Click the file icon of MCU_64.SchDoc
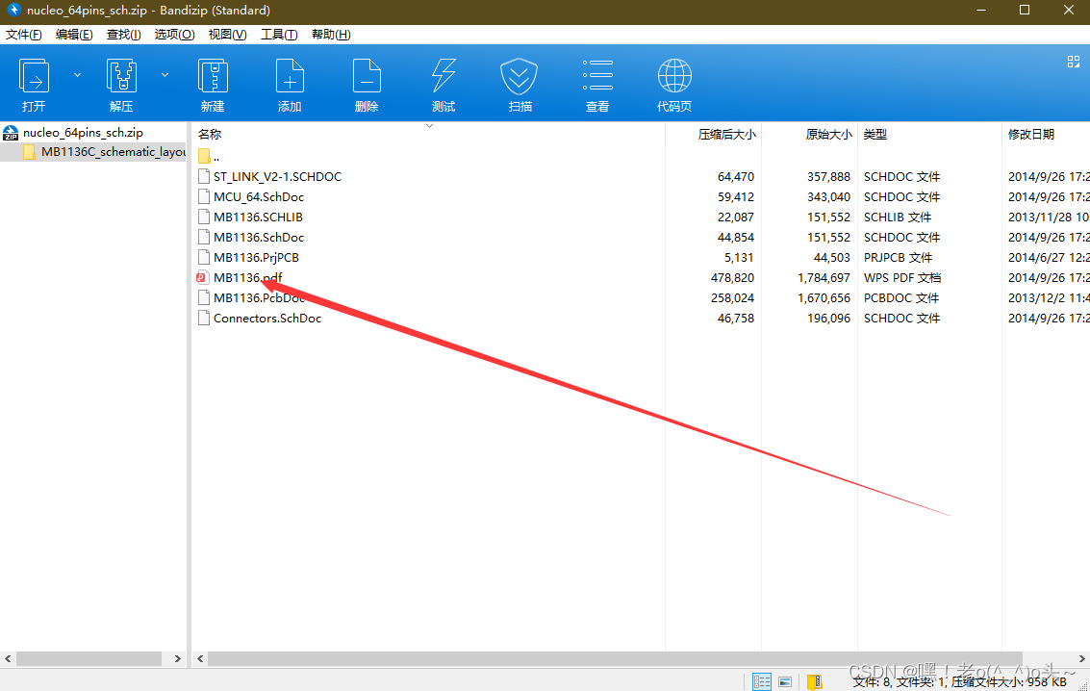The height and width of the screenshot is (691, 1090). point(204,196)
